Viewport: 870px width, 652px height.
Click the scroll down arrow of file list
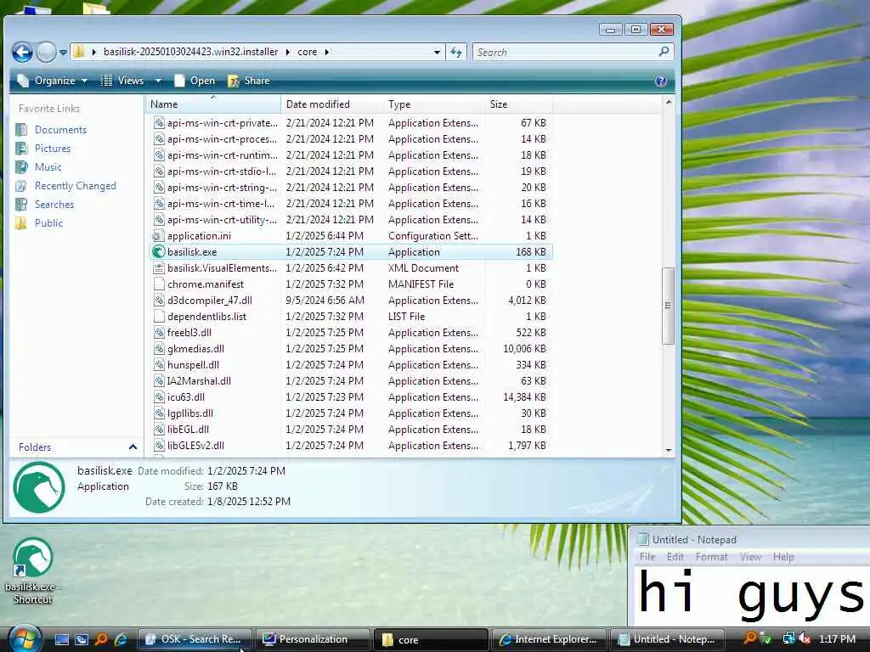tap(669, 450)
